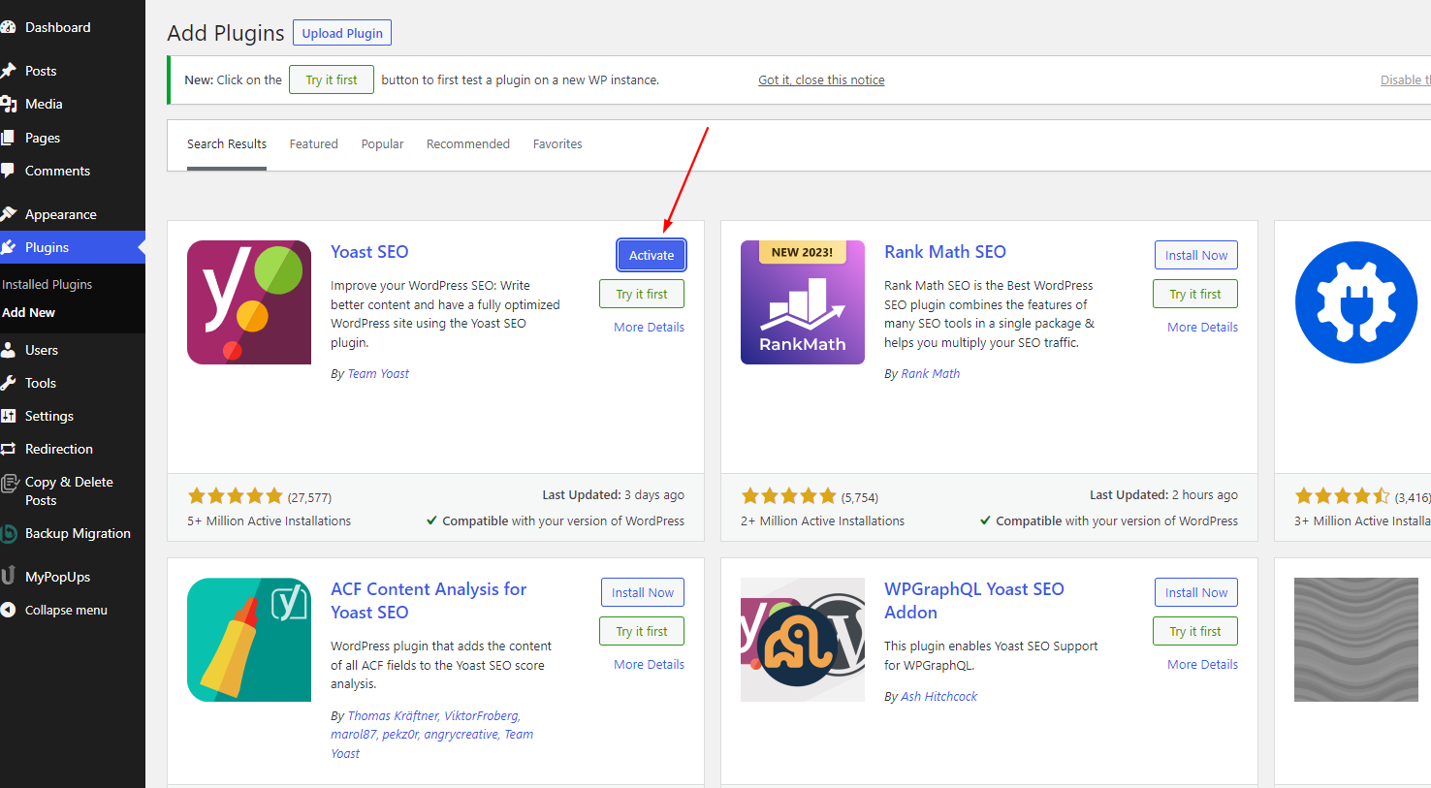
Task: Click the Media library icon
Action: tap(8, 104)
